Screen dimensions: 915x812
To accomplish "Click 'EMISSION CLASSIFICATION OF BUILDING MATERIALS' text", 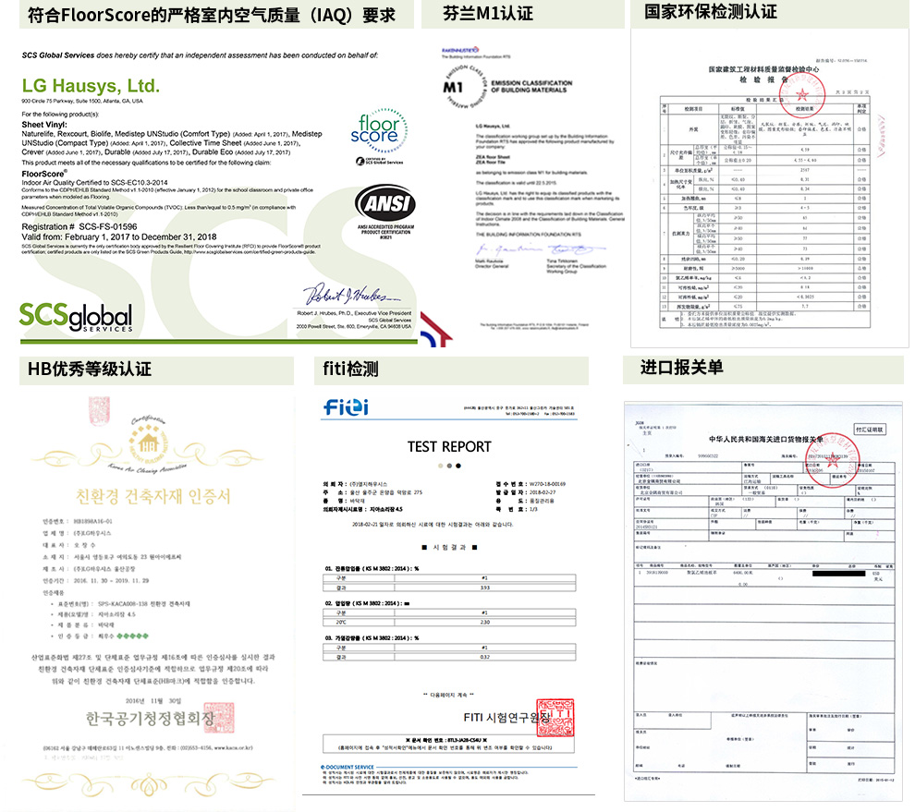I will click(531, 86).
